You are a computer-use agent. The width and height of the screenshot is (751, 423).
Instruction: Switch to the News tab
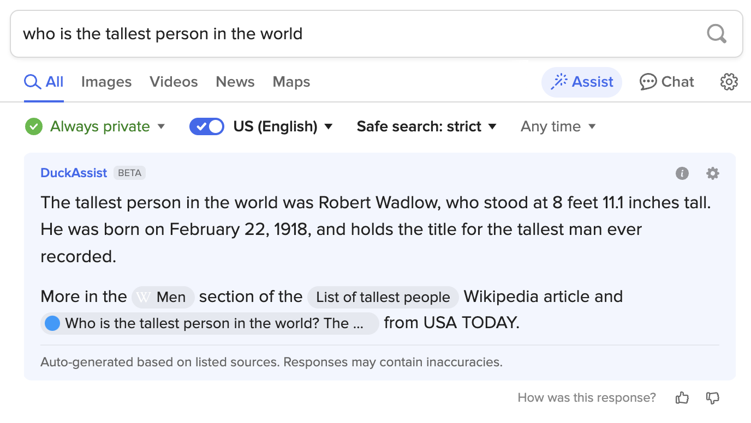click(x=235, y=82)
